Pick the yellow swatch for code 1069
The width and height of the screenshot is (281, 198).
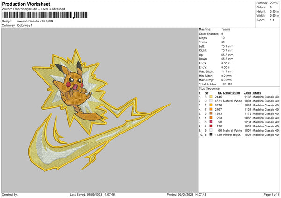(x=211, y=105)
